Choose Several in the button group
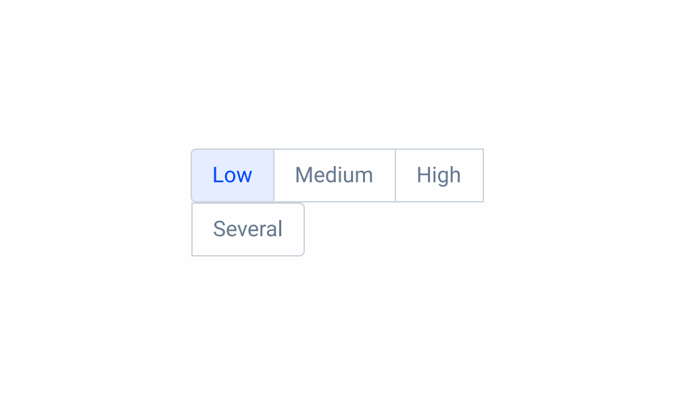The image size is (676, 405). coord(248,230)
